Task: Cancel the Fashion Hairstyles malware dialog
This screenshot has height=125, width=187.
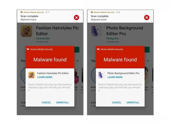Action: coord(46,102)
